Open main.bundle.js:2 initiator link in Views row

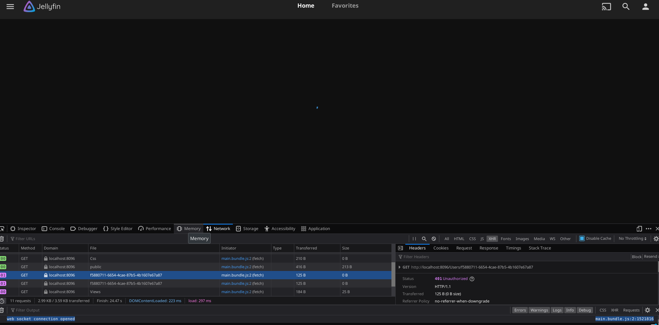coord(236,292)
